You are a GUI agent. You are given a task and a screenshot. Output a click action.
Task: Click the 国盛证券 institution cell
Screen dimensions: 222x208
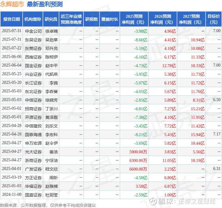(x=33, y=195)
